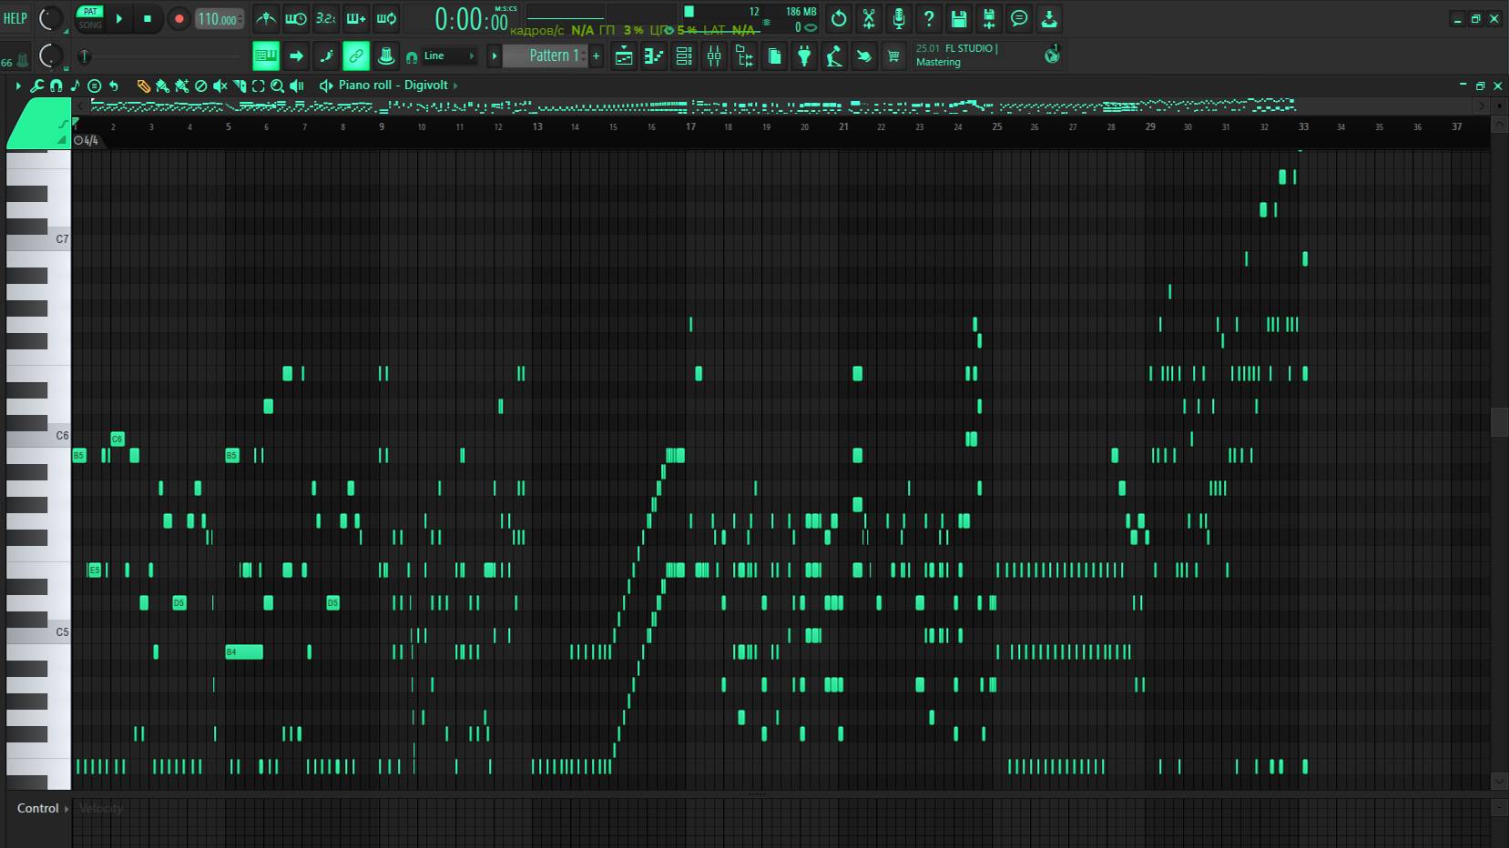Open the piano roll stamp note menu
Image resolution: width=1509 pixels, height=848 pixels.
[76, 86]
